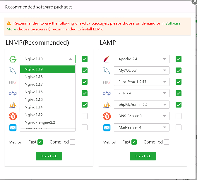Viewport: 197px width, 180px height.
Task: Click the PHP icon in LNMP column
Action: tap(13, 93)
